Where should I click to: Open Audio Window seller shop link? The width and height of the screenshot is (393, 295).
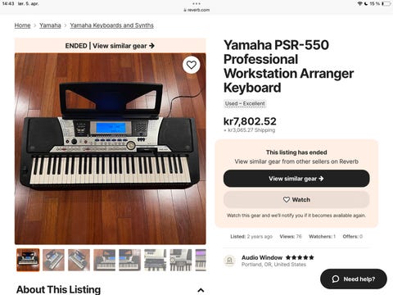[262, 257]
